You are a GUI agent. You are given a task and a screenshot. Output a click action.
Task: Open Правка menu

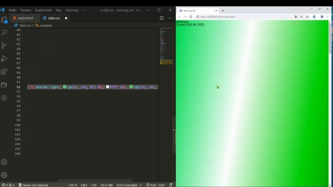pos(25,10)
